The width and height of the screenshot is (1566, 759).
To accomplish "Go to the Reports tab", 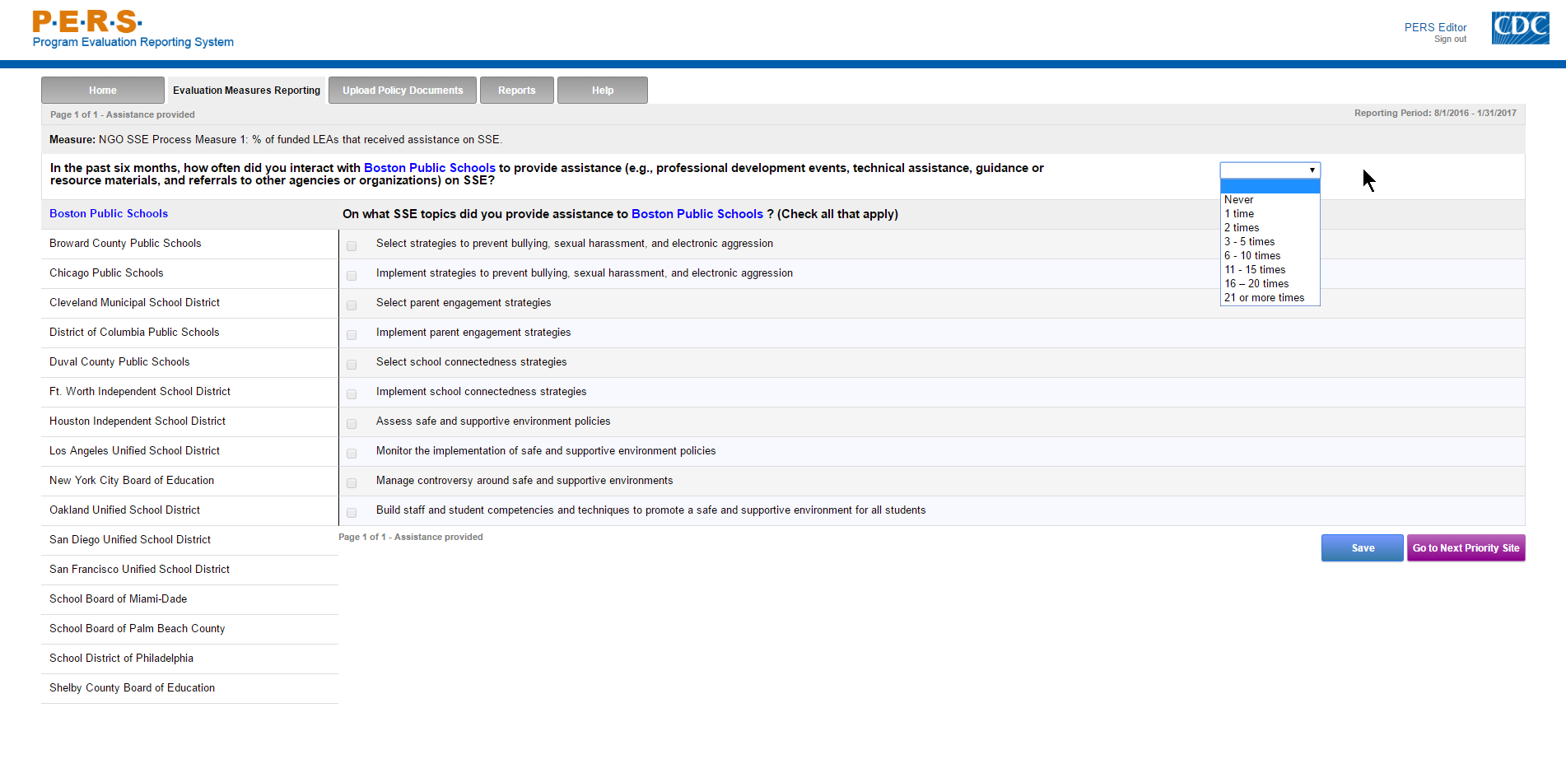I will point(517,91).
